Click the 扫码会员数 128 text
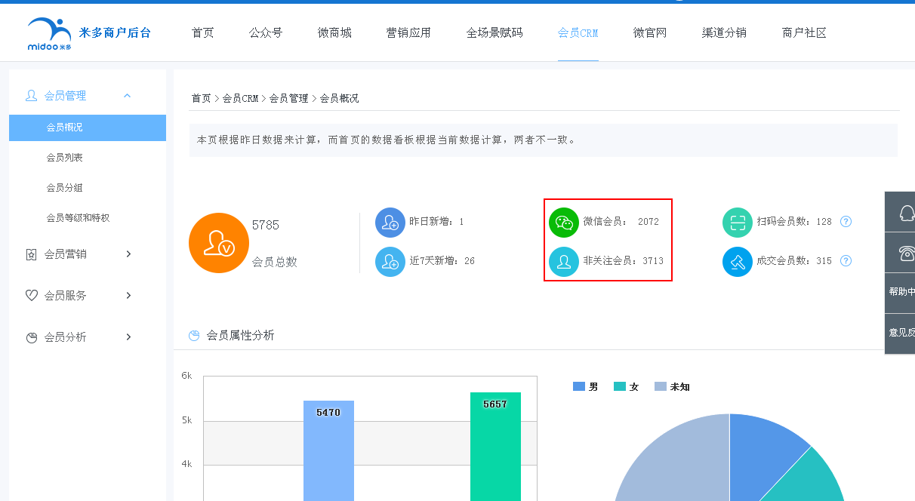915x501 pixels. point(794,222)
